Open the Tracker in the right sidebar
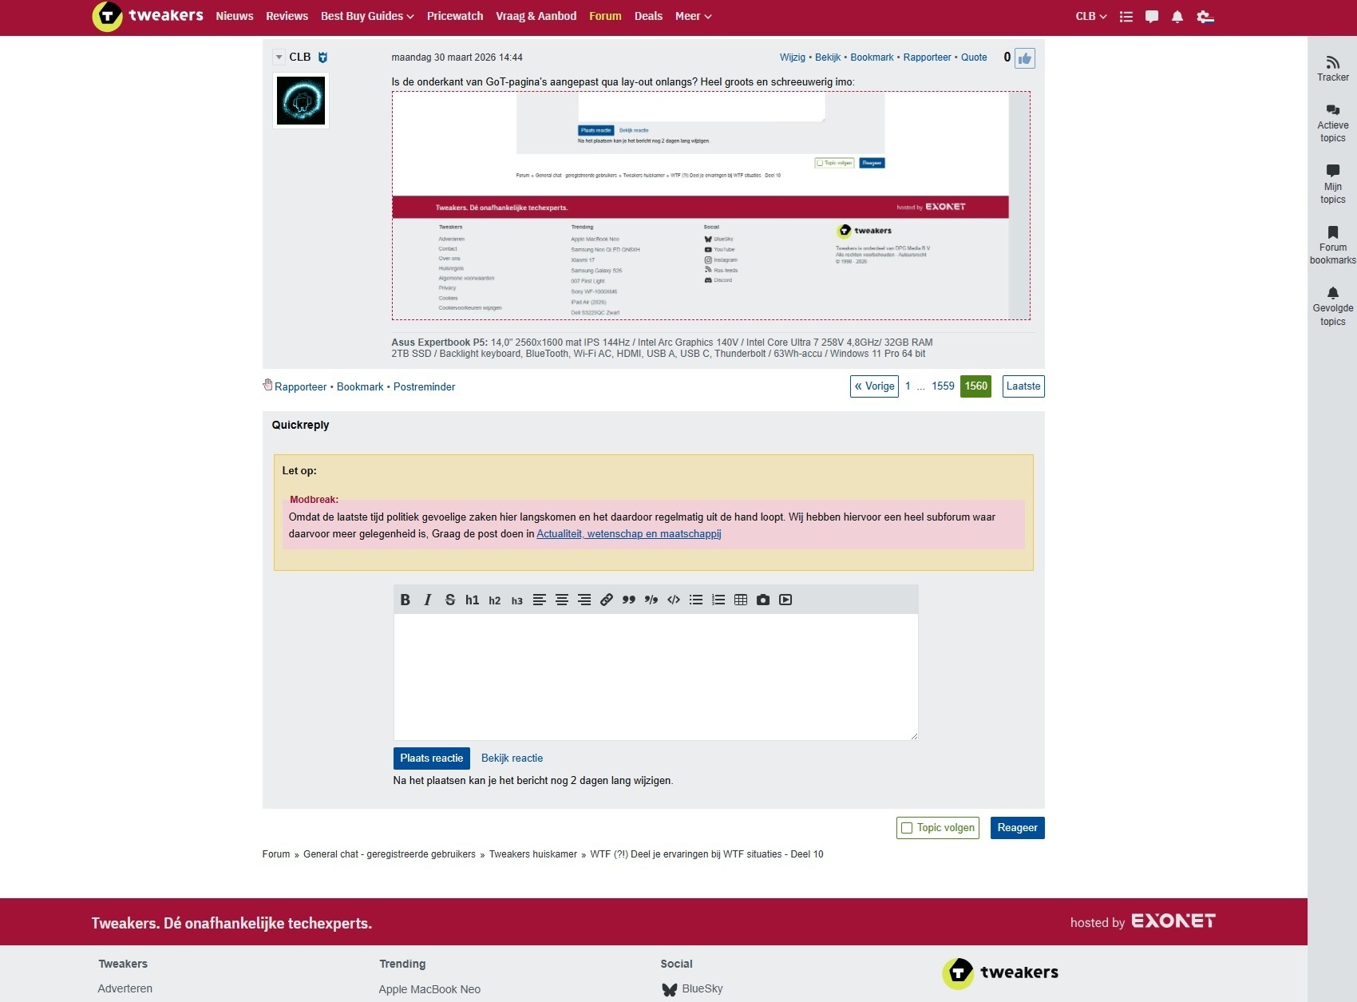This screenshot has height=1002, width=1357. coord(1332,69)
